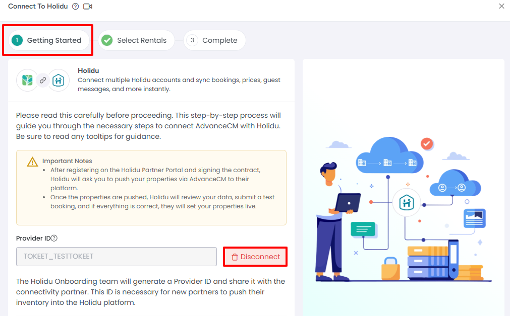Click the Holidu logo circle in illustration
This screenshot has height=316, width=510.
click(x=407, y=203)
